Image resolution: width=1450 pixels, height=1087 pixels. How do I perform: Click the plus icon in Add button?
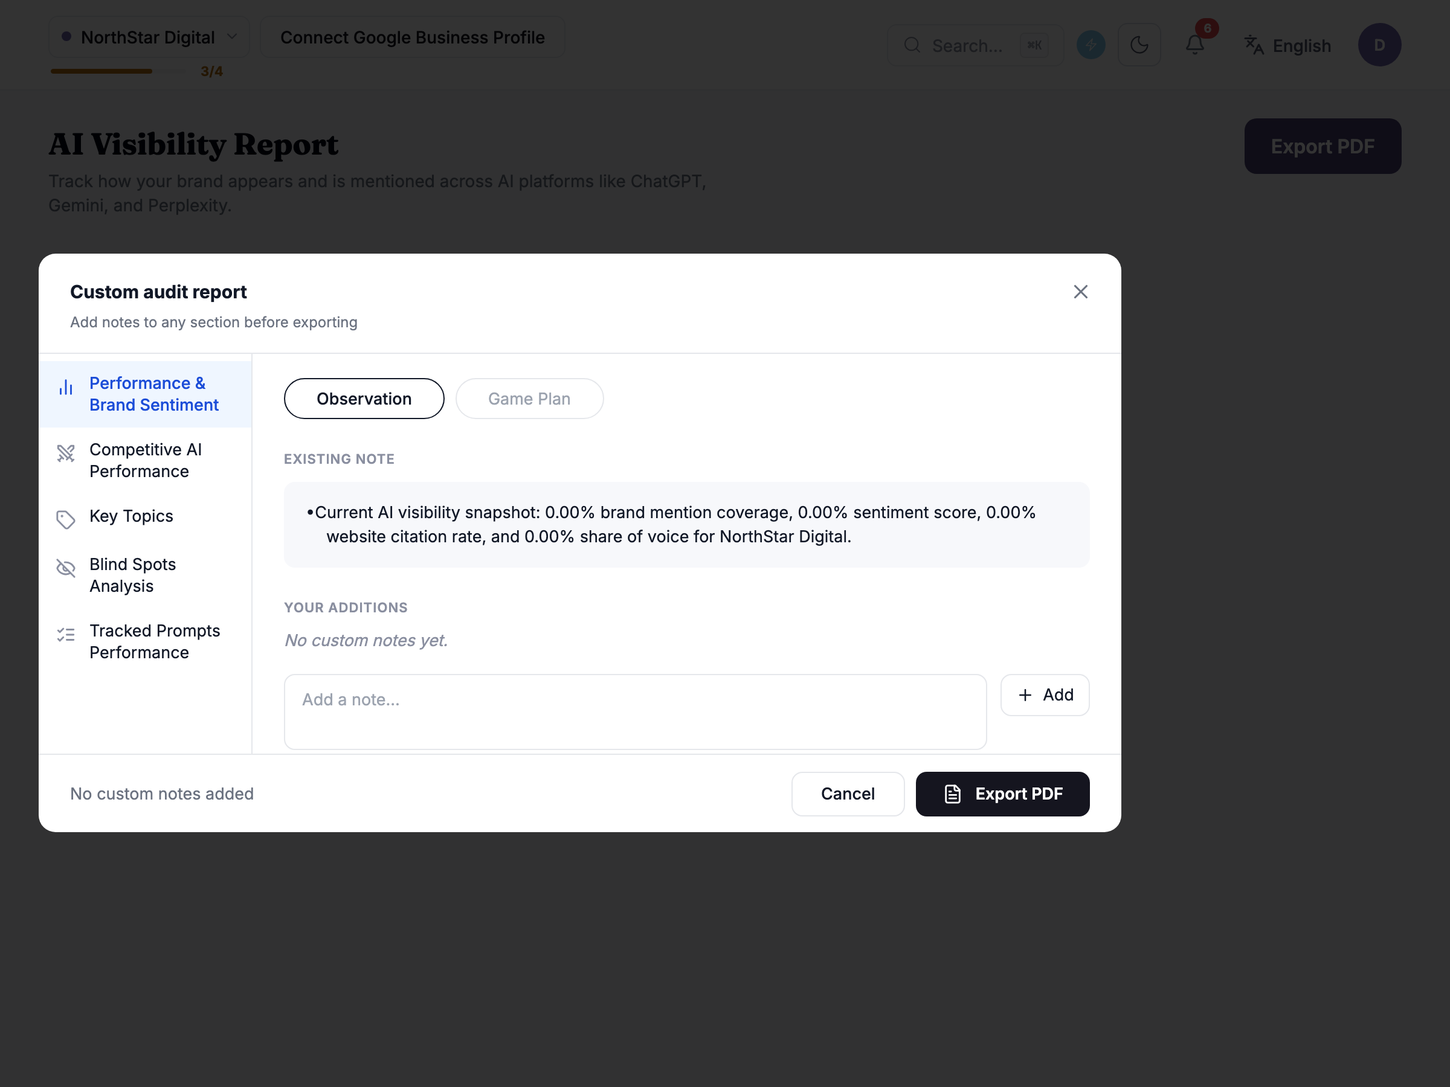point(1025,694)
